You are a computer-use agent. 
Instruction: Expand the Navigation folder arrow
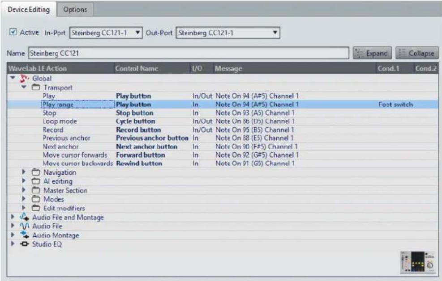tap(24, 172)
